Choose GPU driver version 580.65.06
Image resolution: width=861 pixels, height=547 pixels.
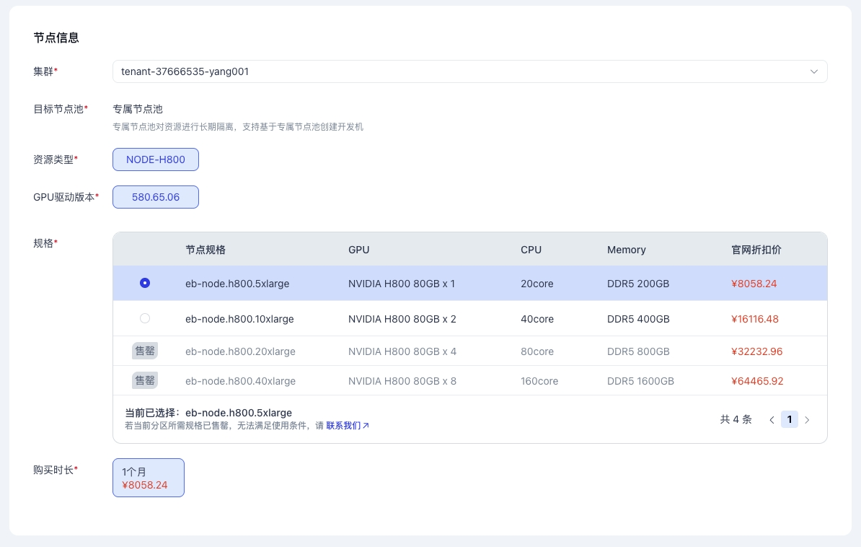156,197
